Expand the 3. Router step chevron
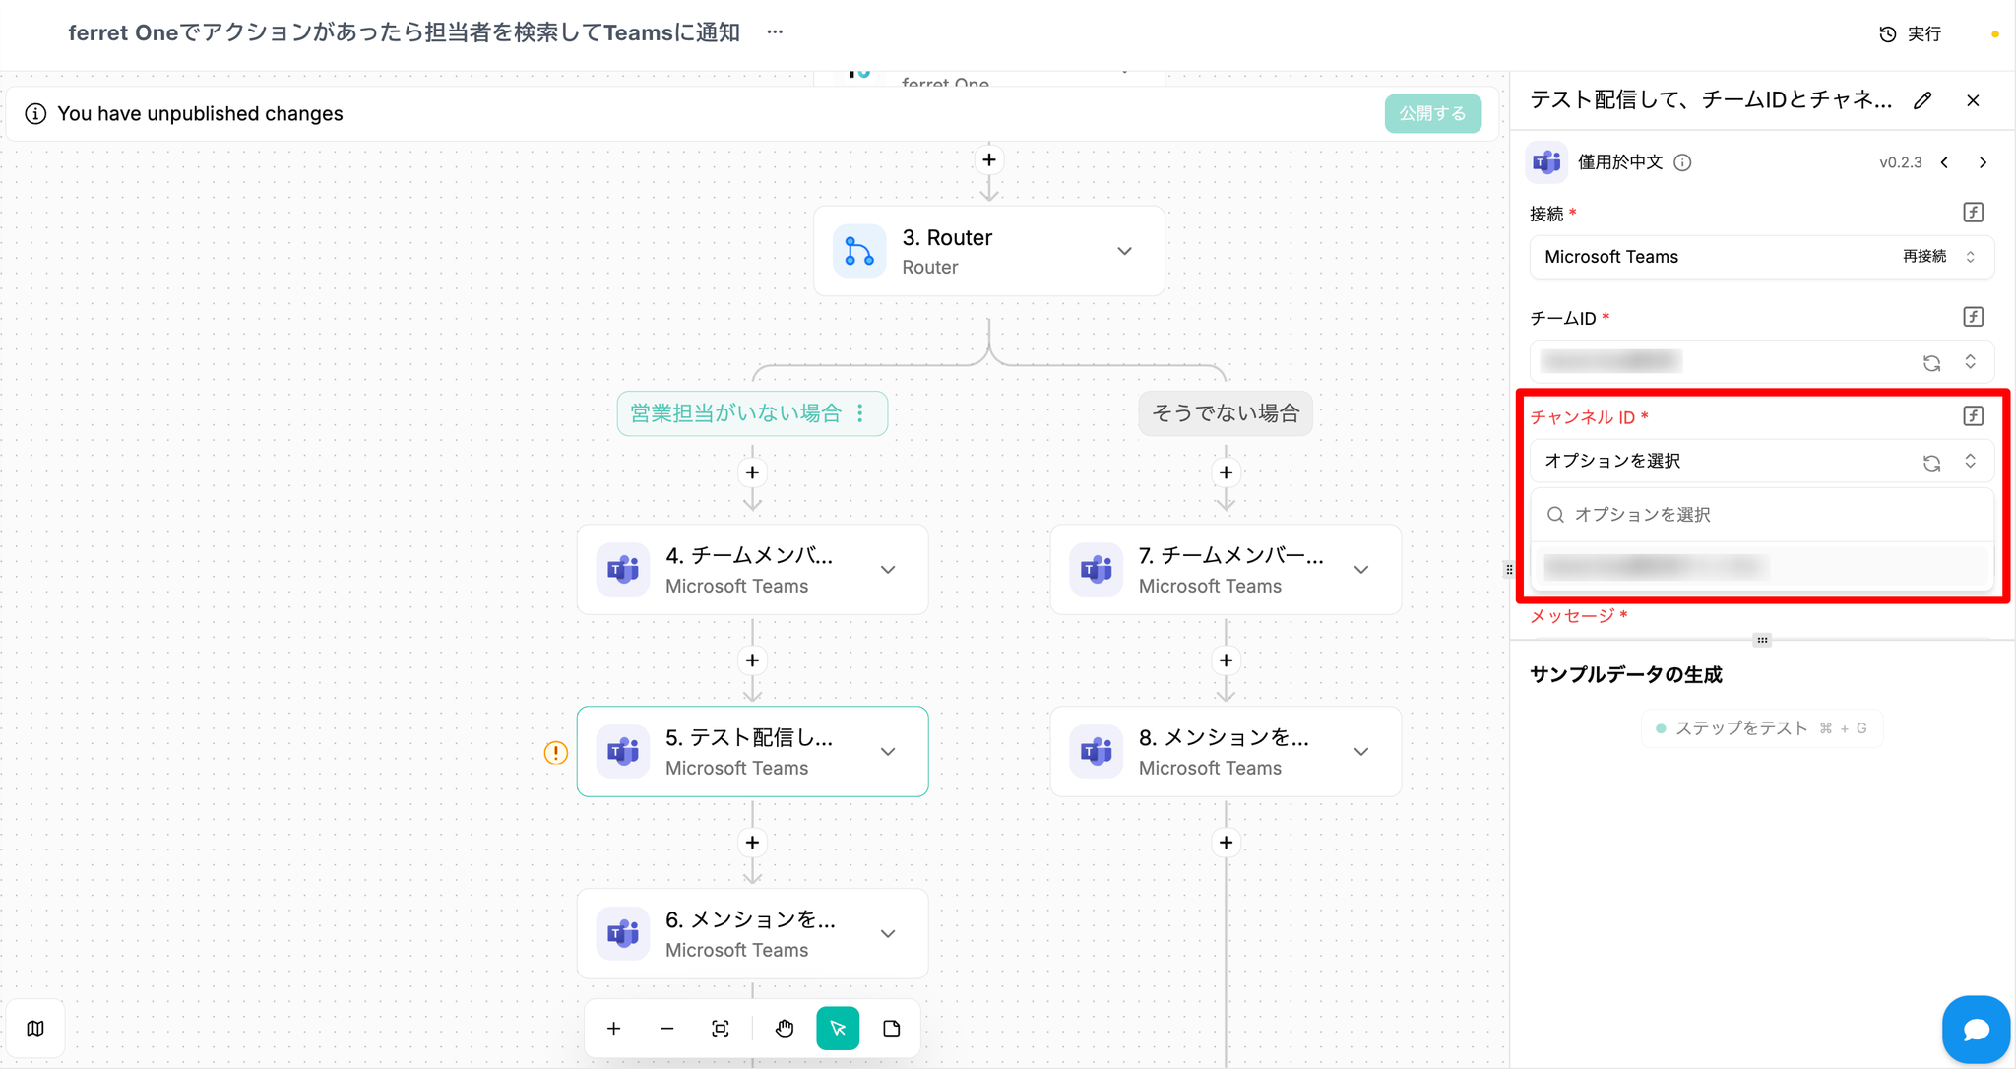 (x=1124, y=251)
